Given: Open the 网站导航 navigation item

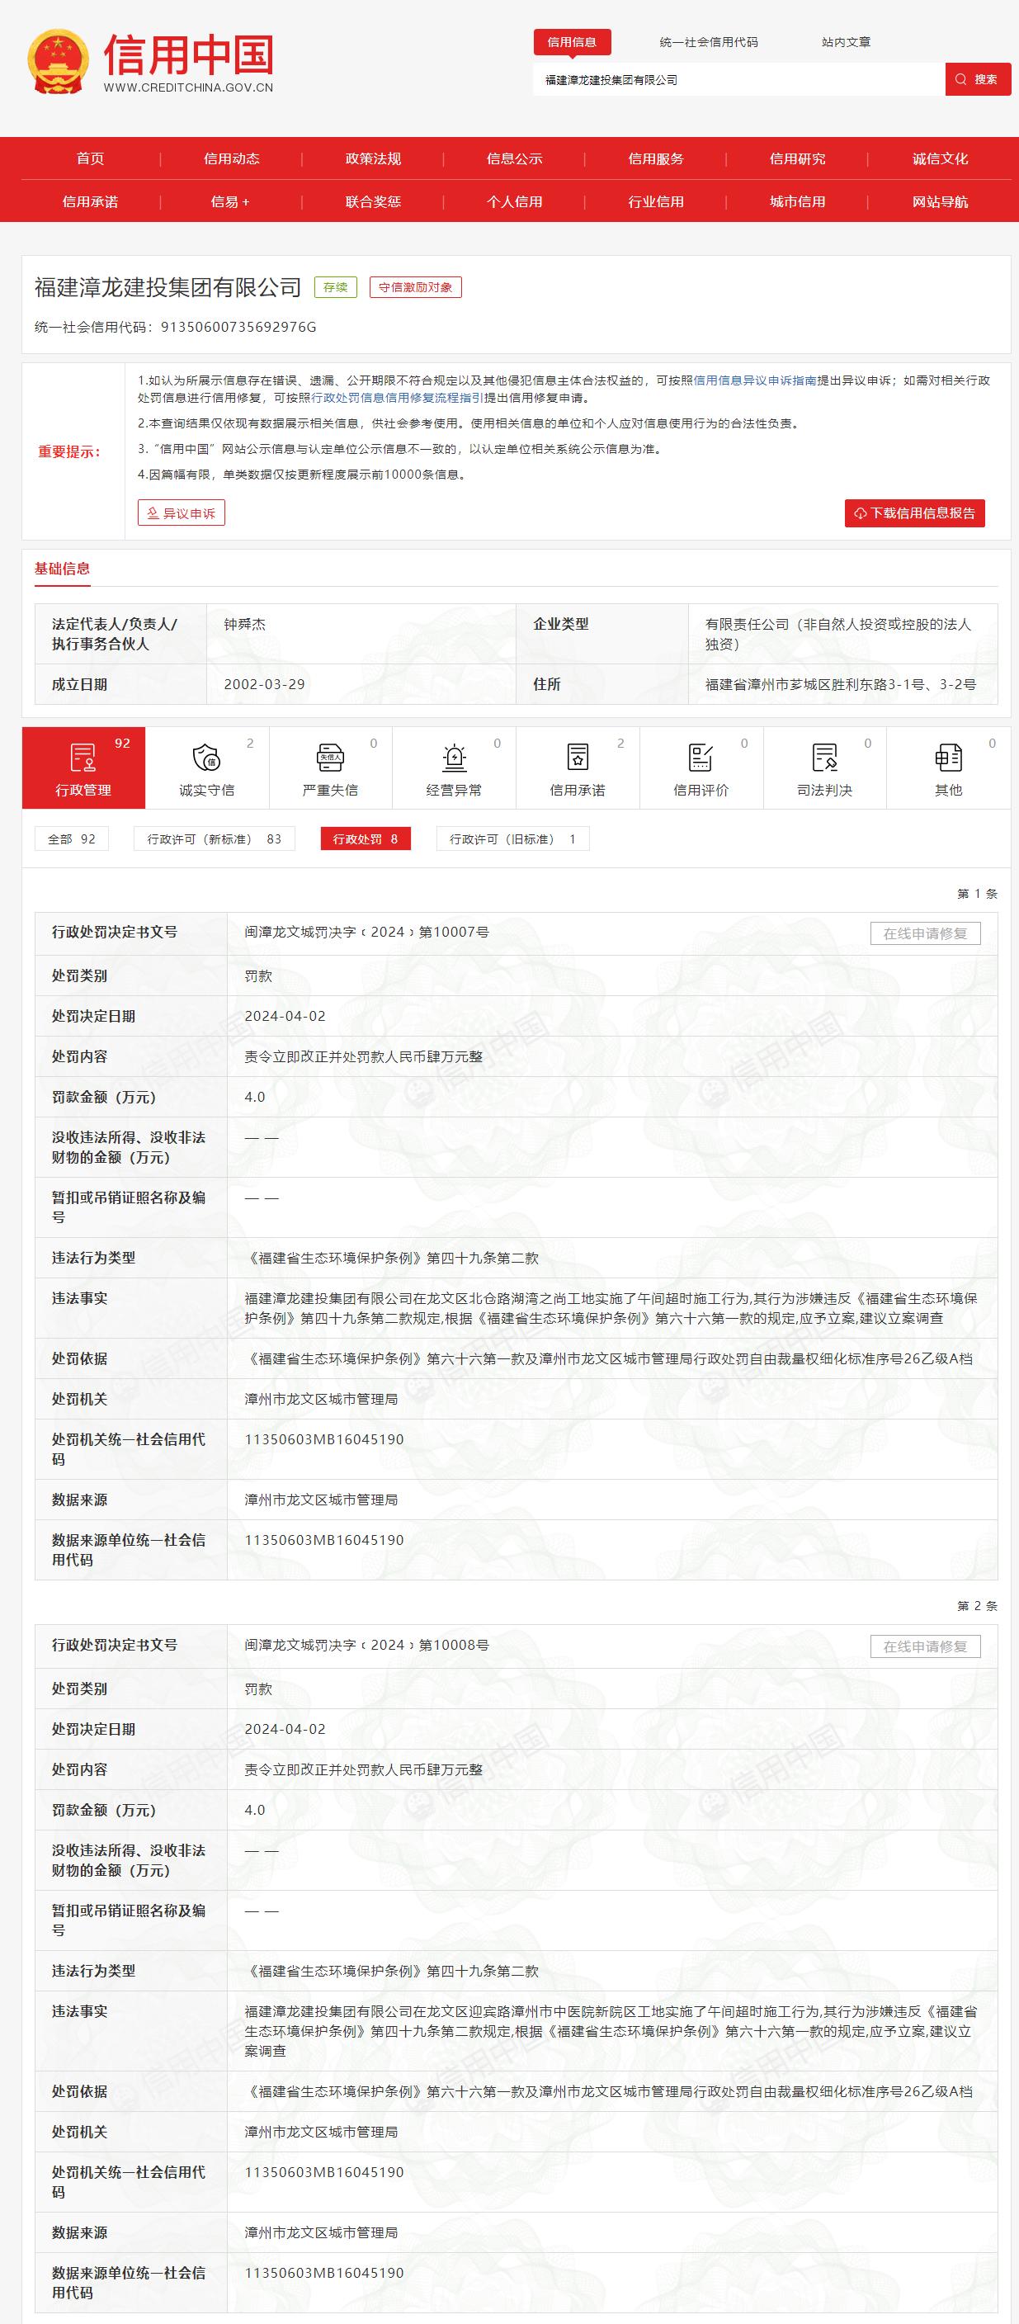Looking at the screenshot, I should [940, 201].
